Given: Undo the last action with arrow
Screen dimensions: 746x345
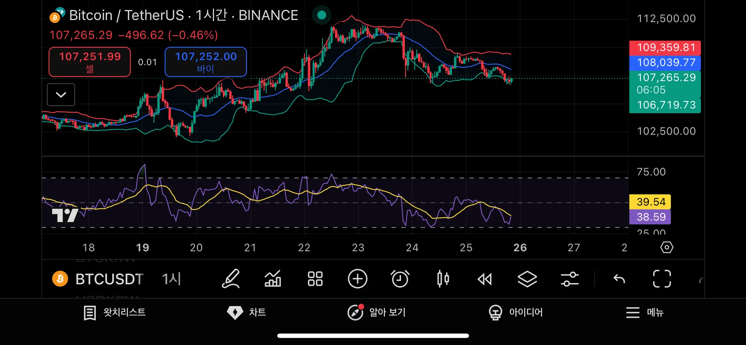Looking at the screenshot, I should point(619,279).
